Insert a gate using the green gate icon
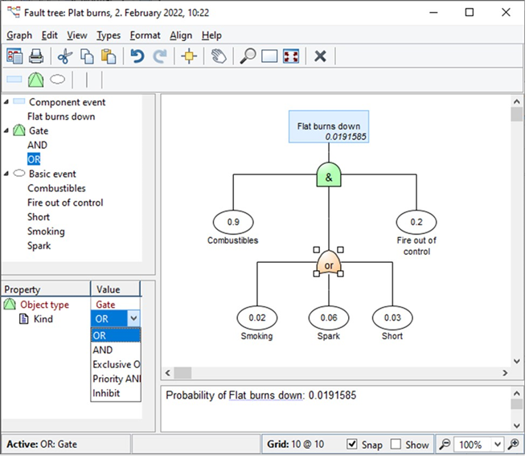The image size is (529, 459). tap(36, 80)
